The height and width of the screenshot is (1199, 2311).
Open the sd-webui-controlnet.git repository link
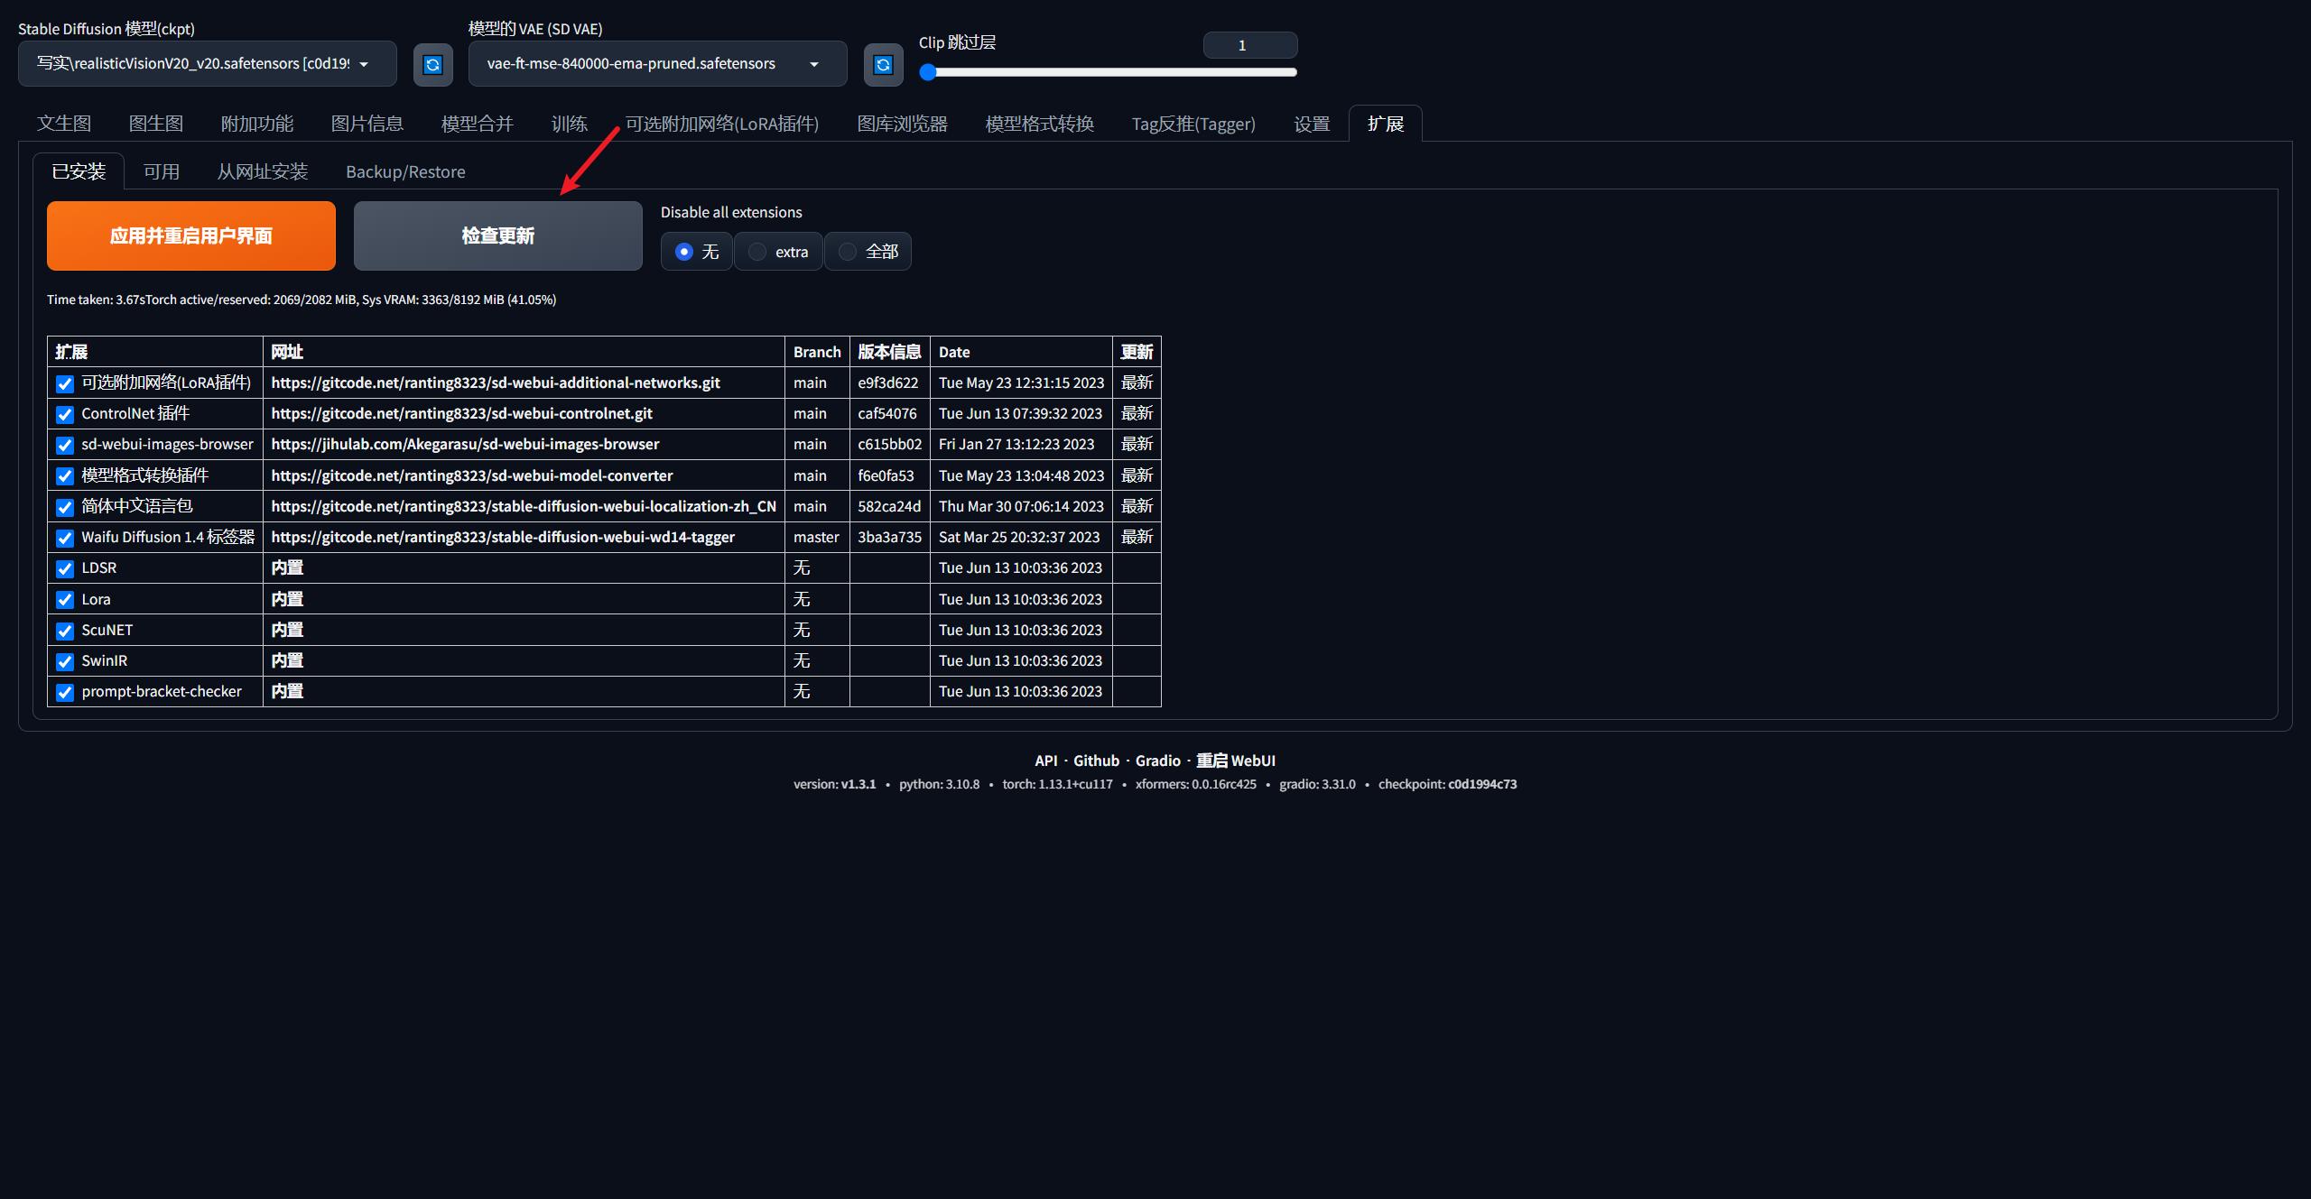pos(461,413)
